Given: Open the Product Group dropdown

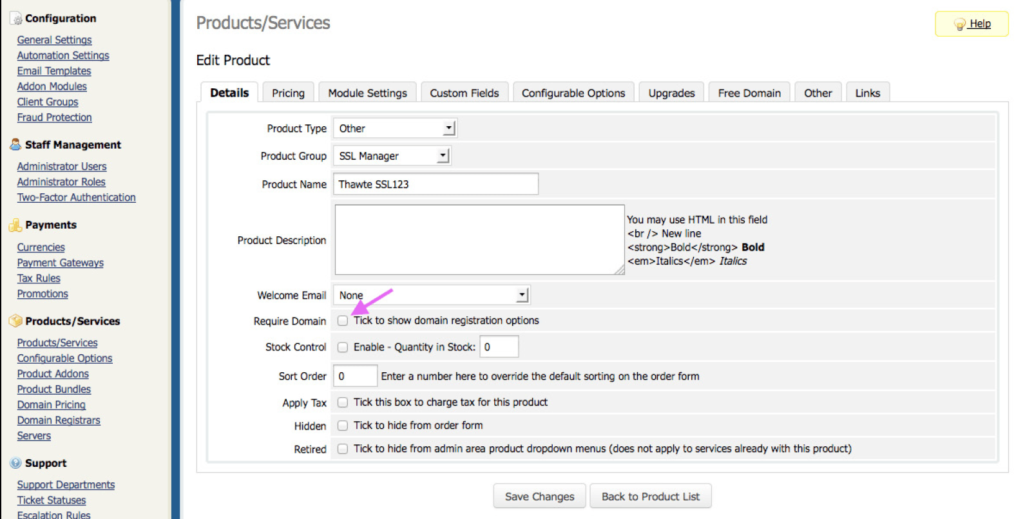Looking at the screenshot, I should [x=392, y=156].
